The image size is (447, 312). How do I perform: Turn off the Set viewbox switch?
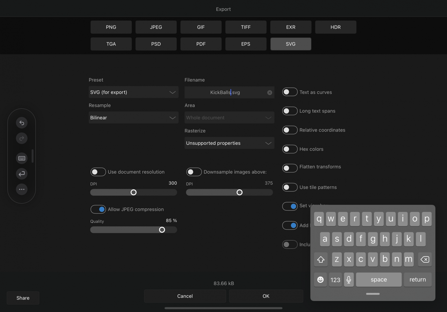tap(290, 206)
